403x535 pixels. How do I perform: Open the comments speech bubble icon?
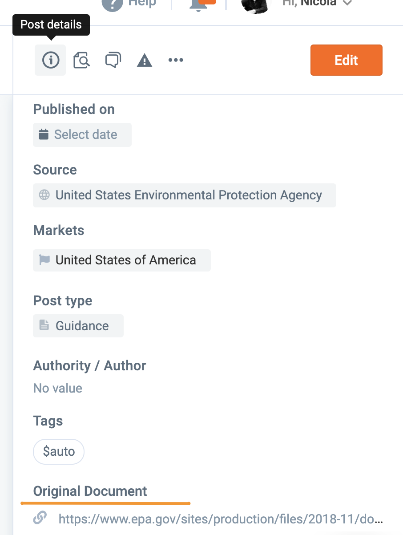(113, 60)
